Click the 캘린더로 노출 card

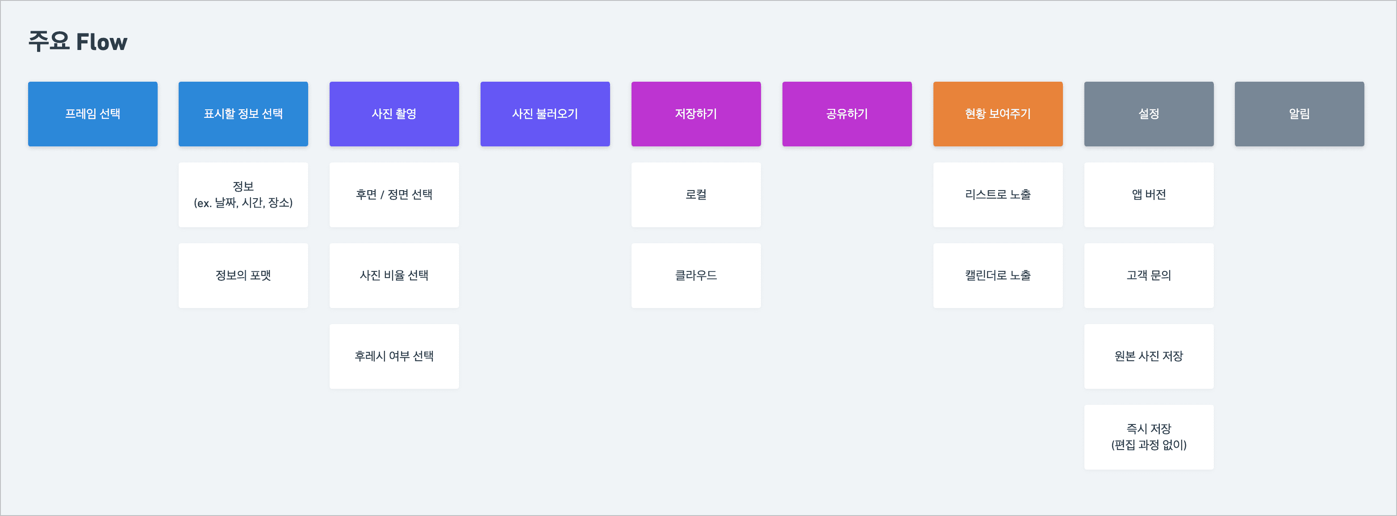998,275
